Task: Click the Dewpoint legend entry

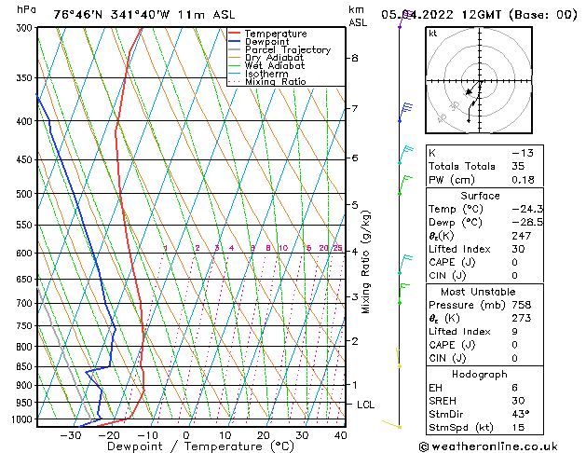Action: pos(270,42)
